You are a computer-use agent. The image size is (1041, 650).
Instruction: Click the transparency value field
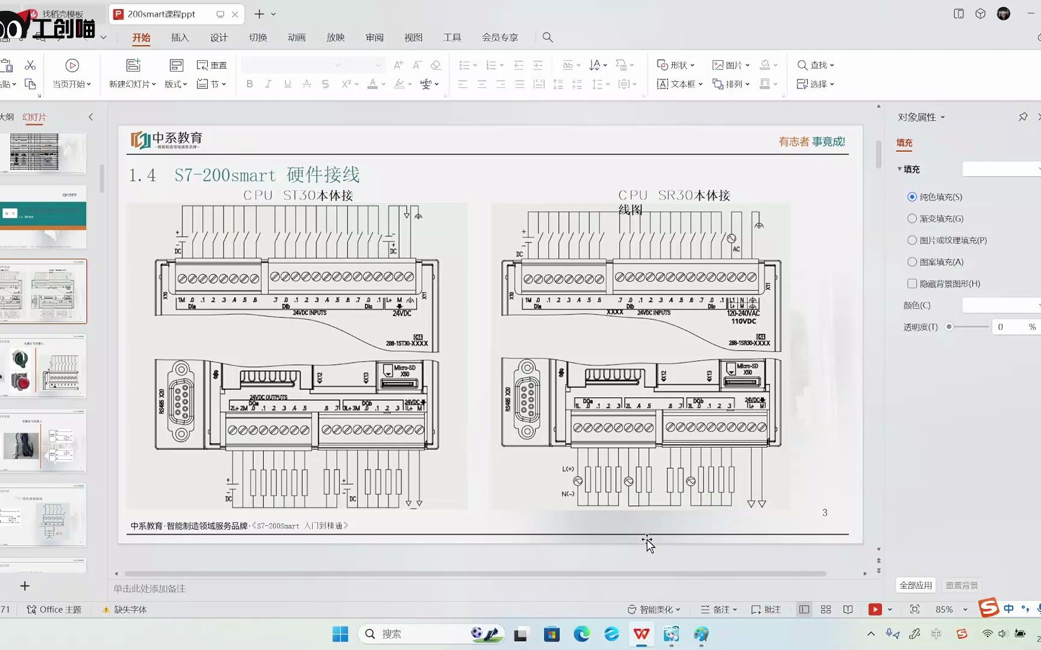[1015, 327]
